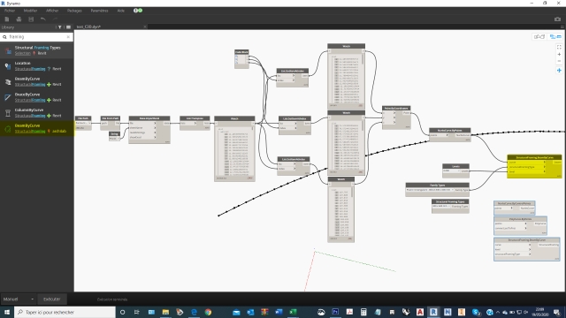The height and width of the screenshot is (318, 566).
Task: Select the NurbsCurve.ByPoints node header
Action: 450,130
